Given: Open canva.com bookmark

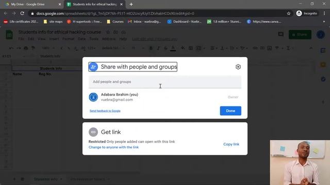Looking at the screenshot, I should [x=264, y=22].
